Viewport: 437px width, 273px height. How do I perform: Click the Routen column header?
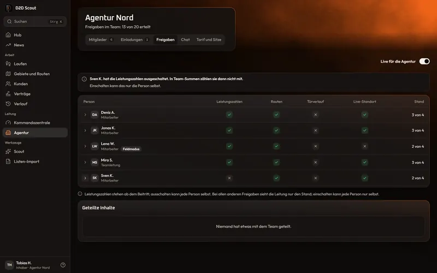pos(276,102)
